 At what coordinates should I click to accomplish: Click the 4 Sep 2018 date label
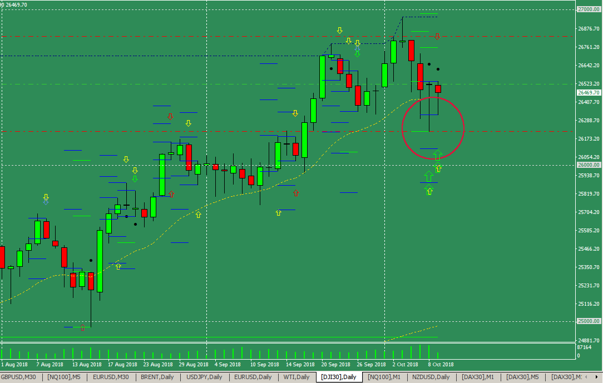coord(228,365)
